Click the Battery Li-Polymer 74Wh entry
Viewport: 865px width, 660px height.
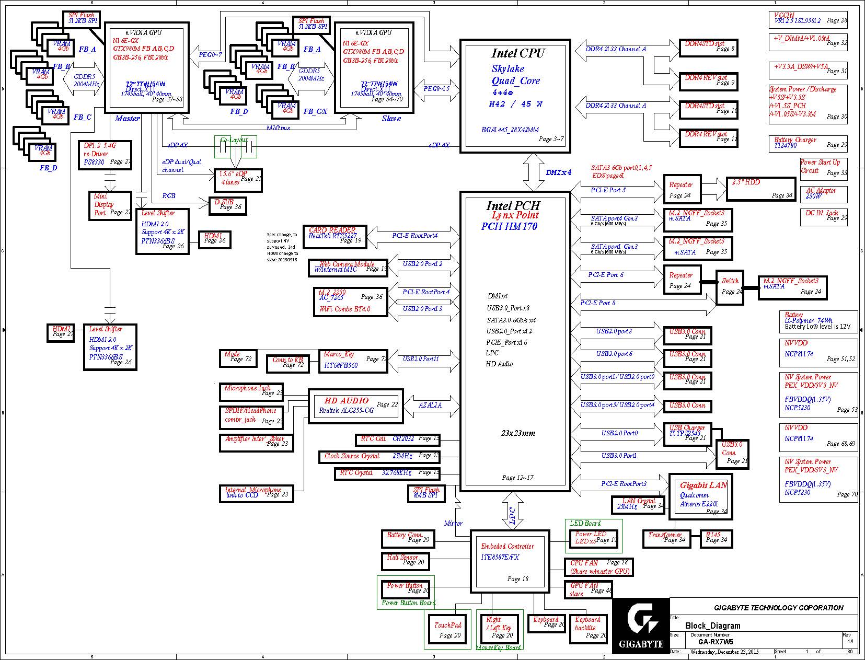coord(818,321)
